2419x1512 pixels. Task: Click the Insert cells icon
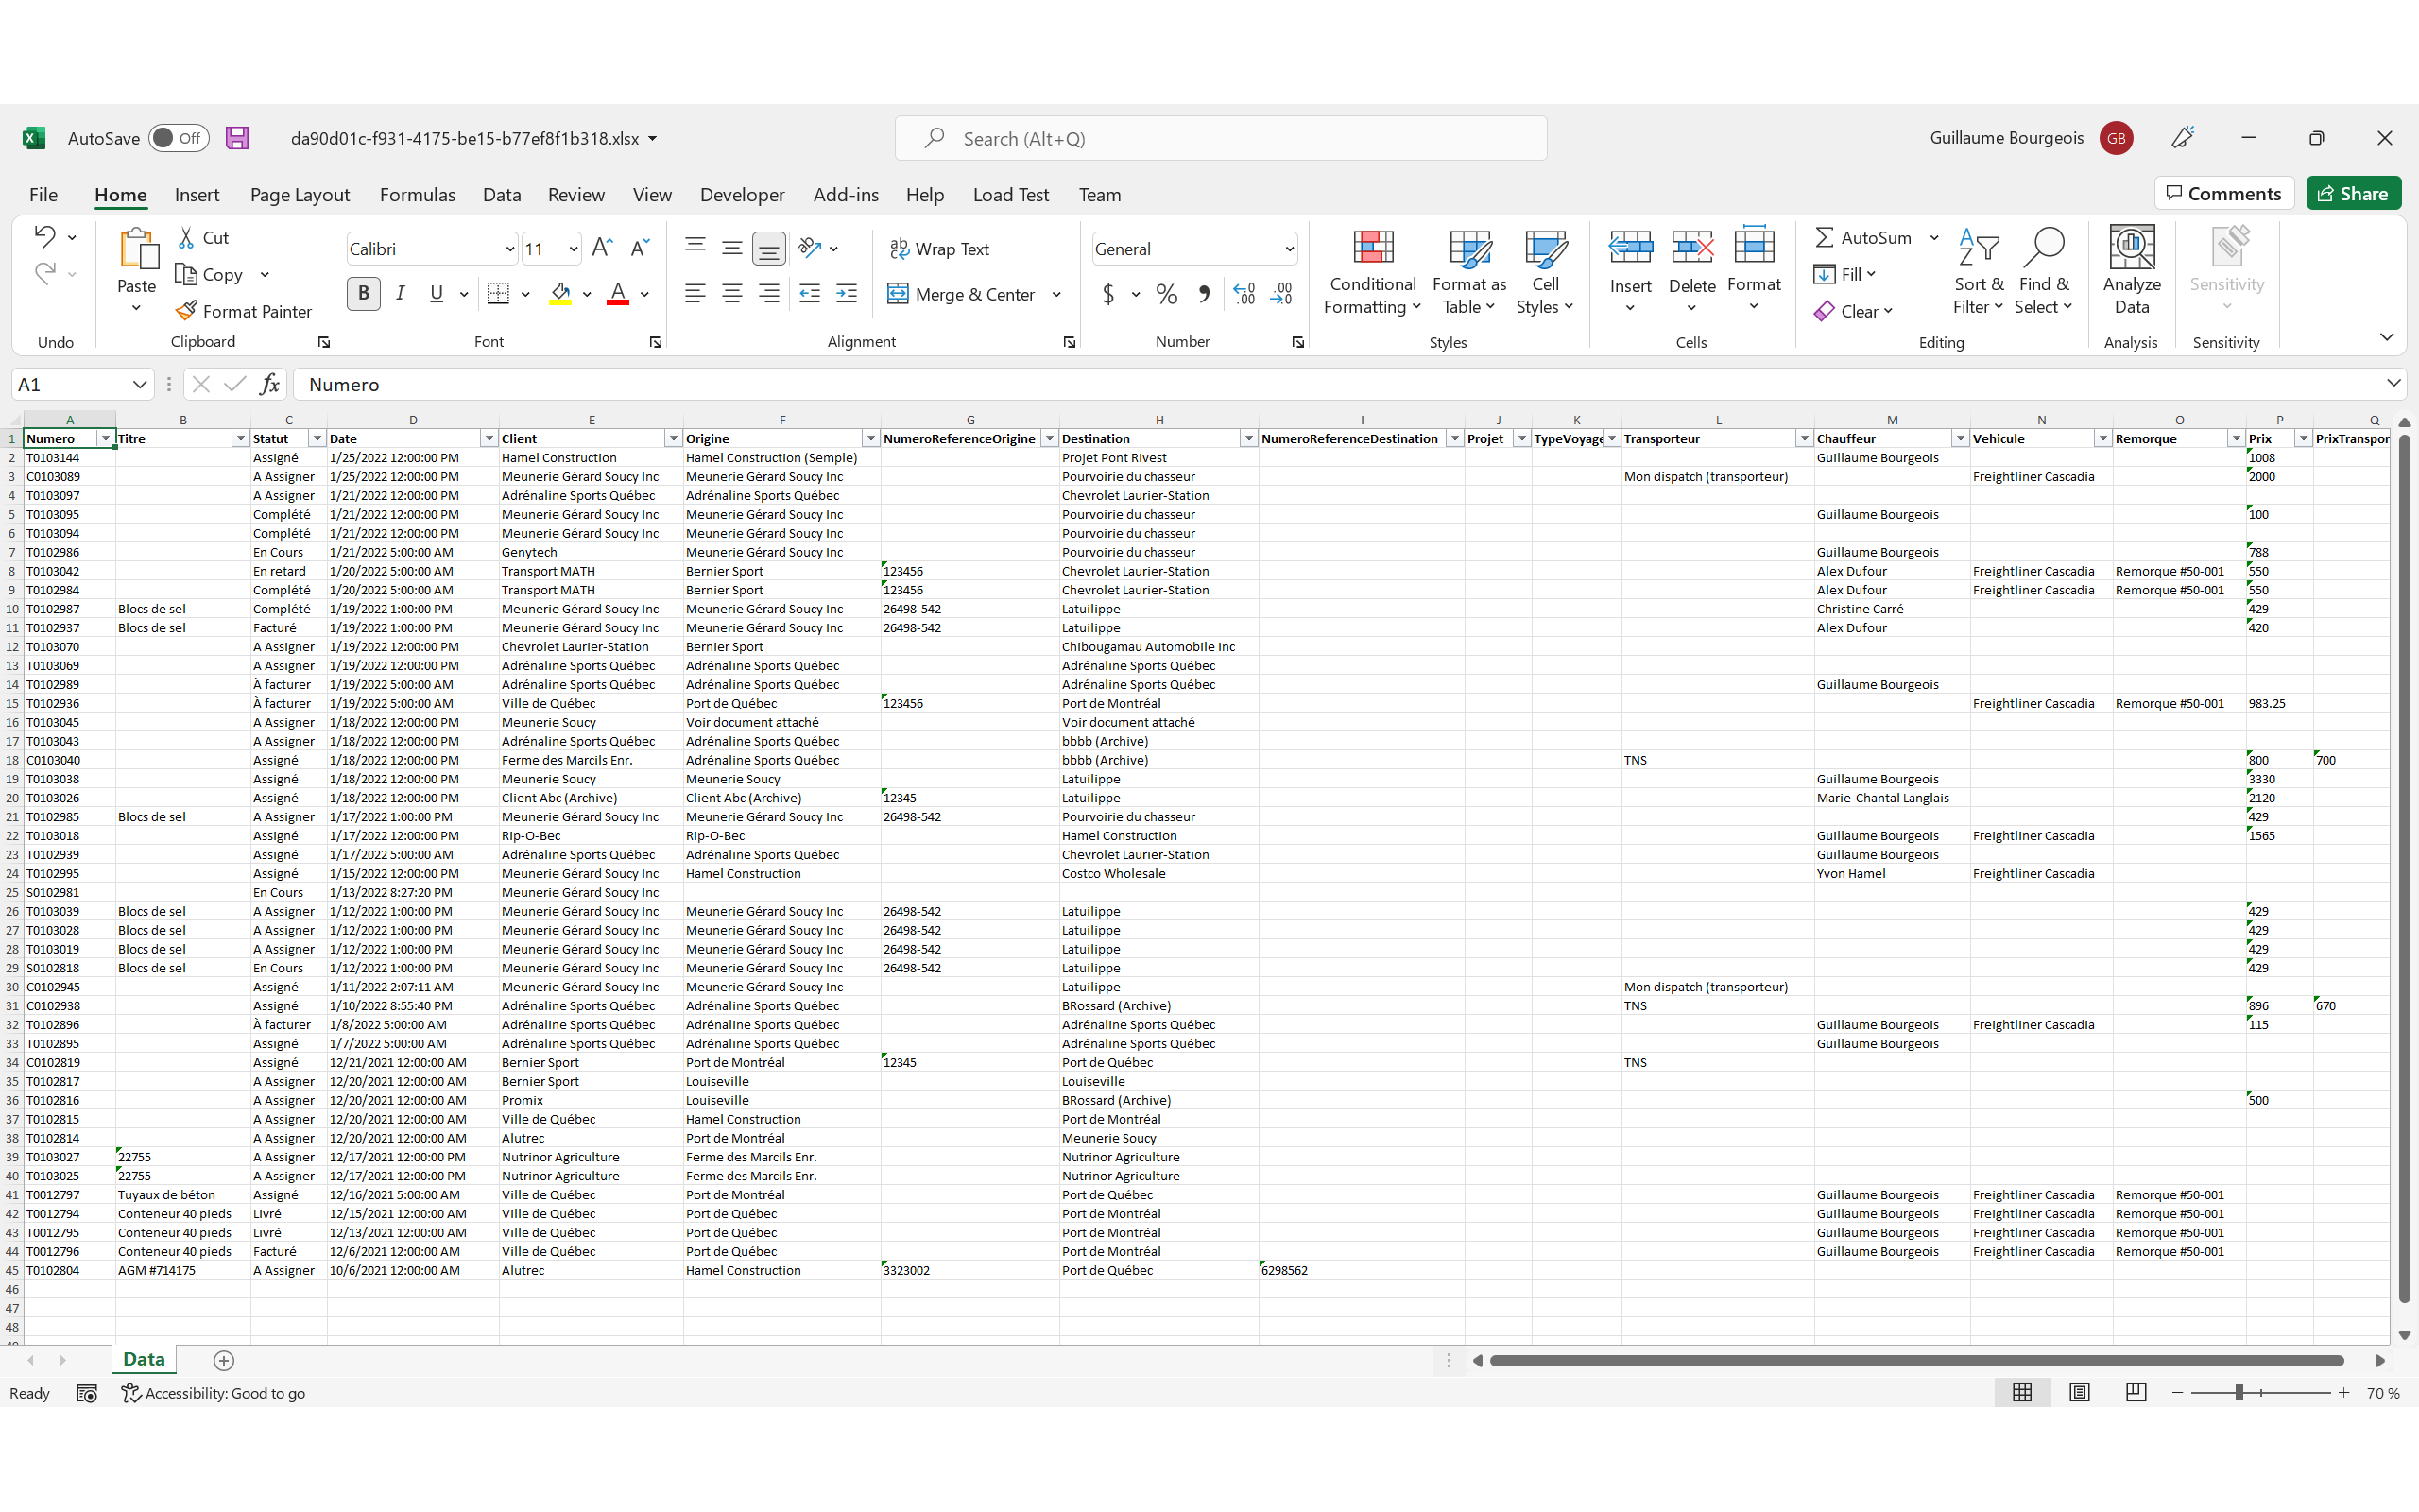pyautogui.click(x=1630, y=246)
